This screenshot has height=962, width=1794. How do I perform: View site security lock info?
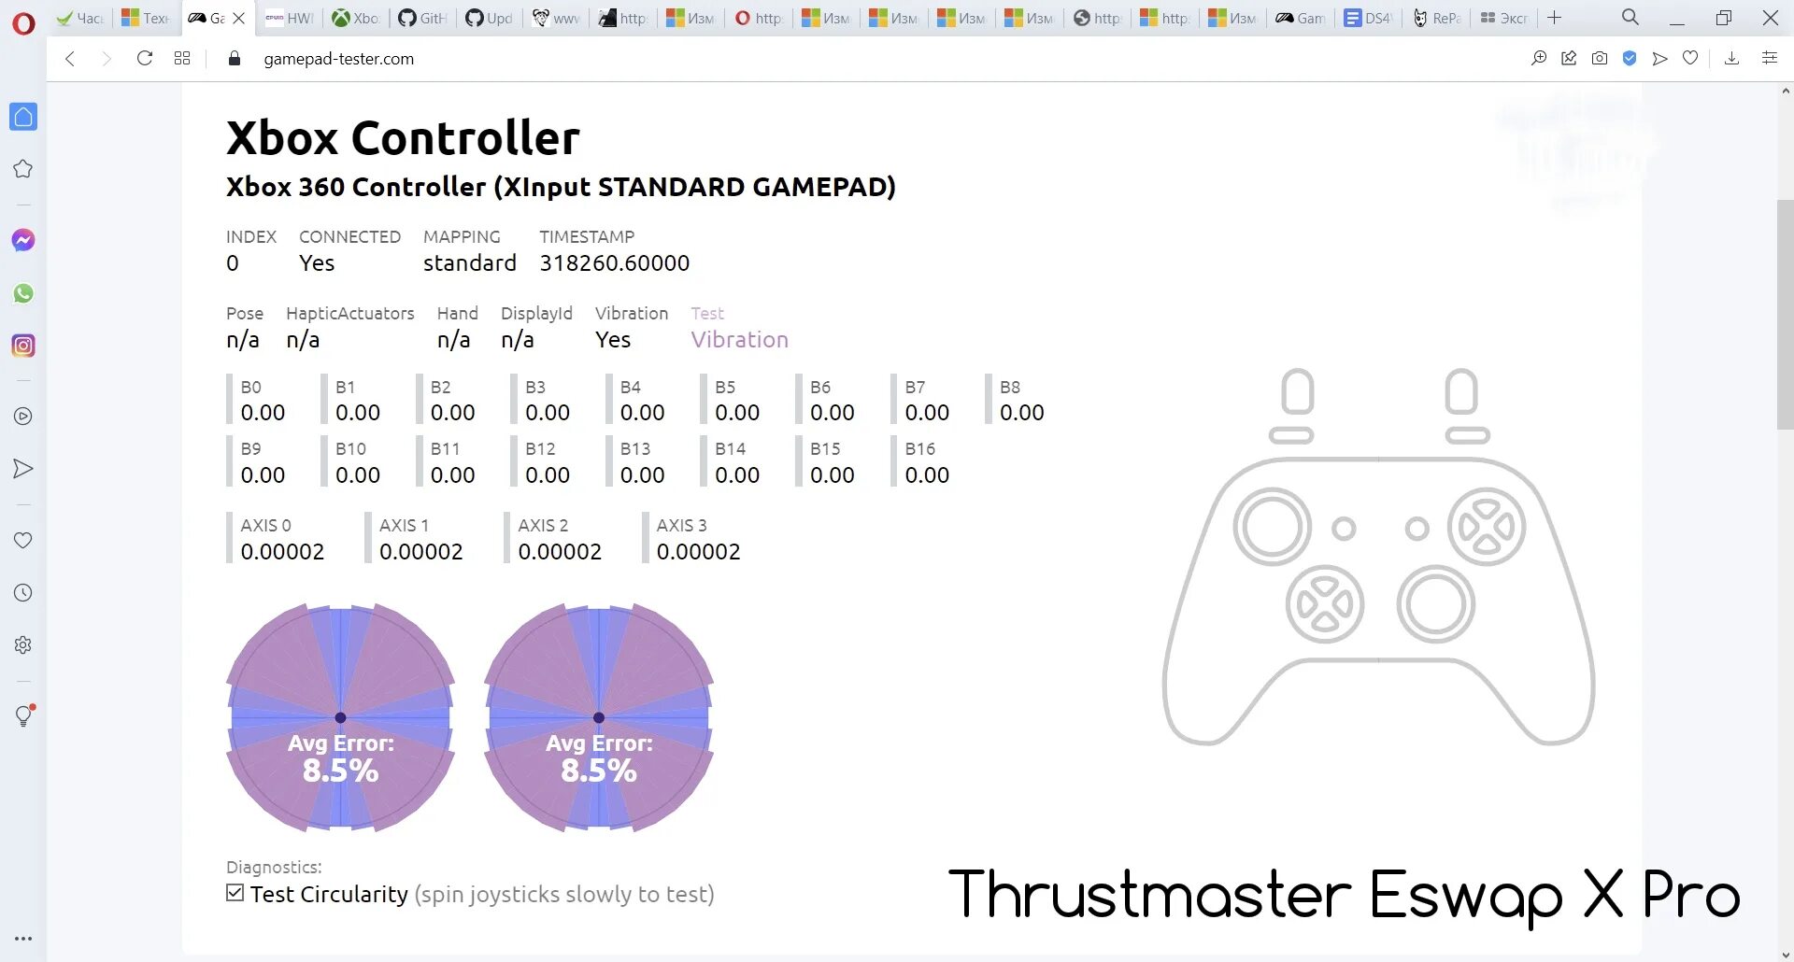(235, 59)
